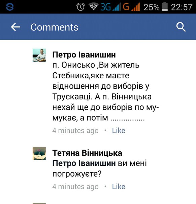Tap the comment text about Трускавці elections
This screenshot has height=204, width=196.
click(x=106, y=92)
